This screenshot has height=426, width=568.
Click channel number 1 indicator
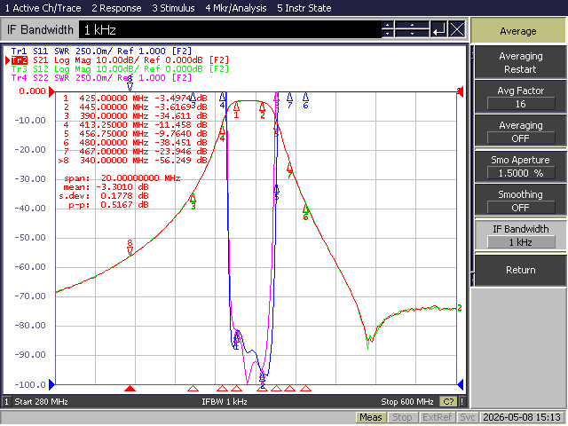point(6,402)
